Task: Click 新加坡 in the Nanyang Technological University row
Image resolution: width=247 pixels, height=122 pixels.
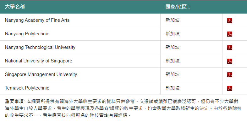Action: coord(173,47)
